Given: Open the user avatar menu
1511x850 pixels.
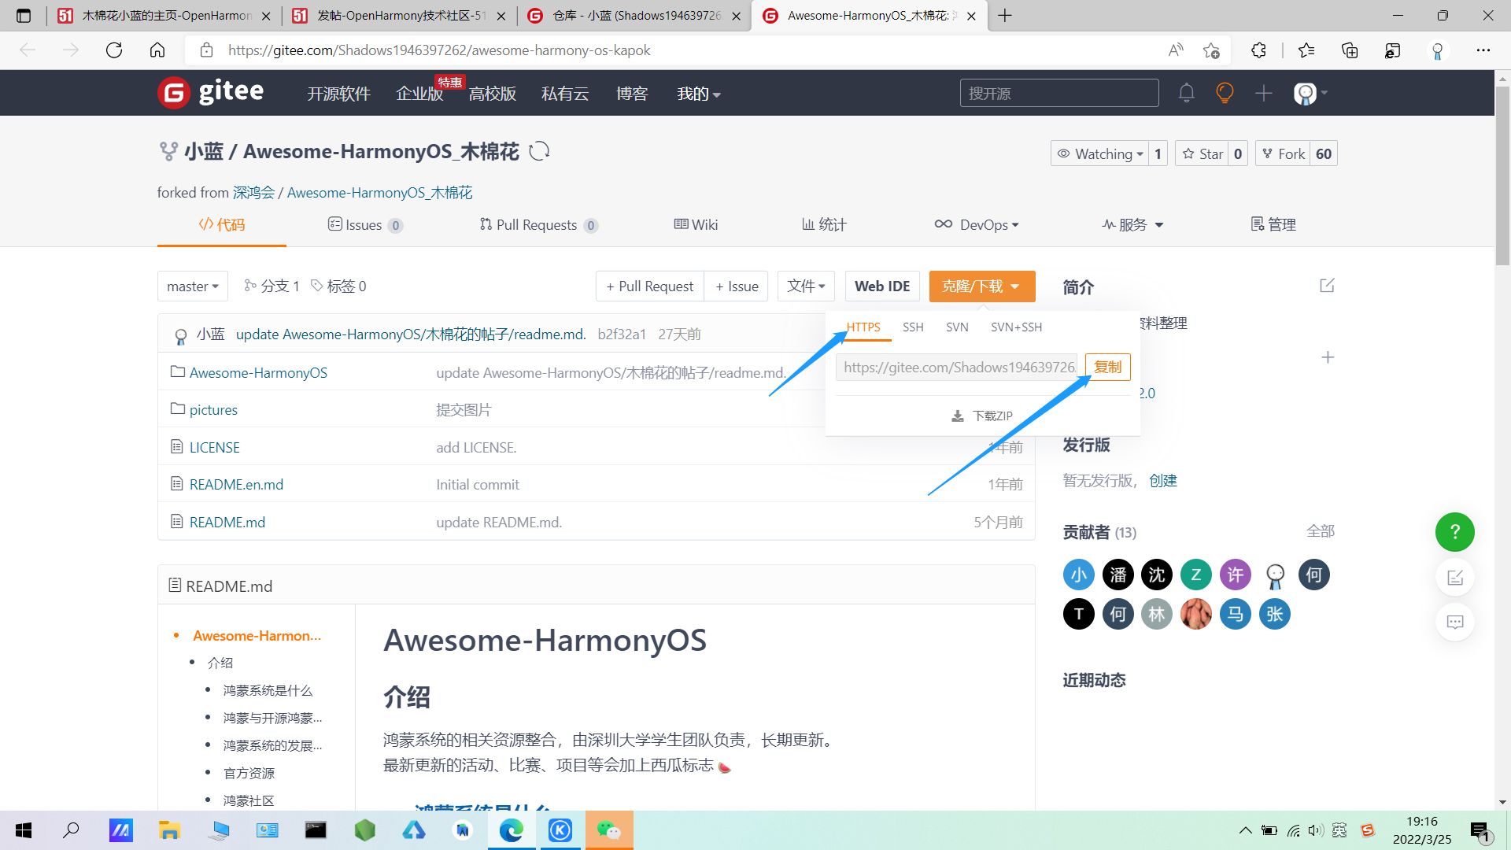Looking at the screenshot, I should 1310,93.
